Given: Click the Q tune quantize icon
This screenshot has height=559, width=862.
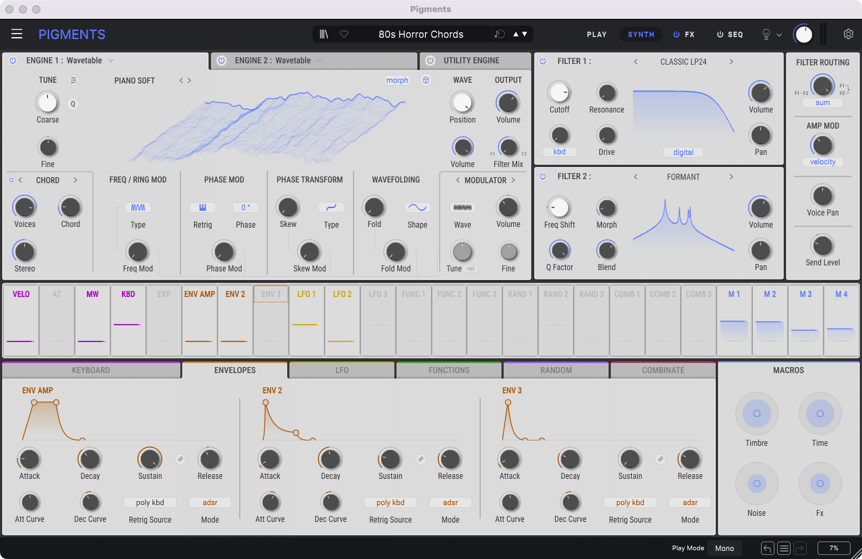Looking at the screenshot, I should tap(73, 104).
